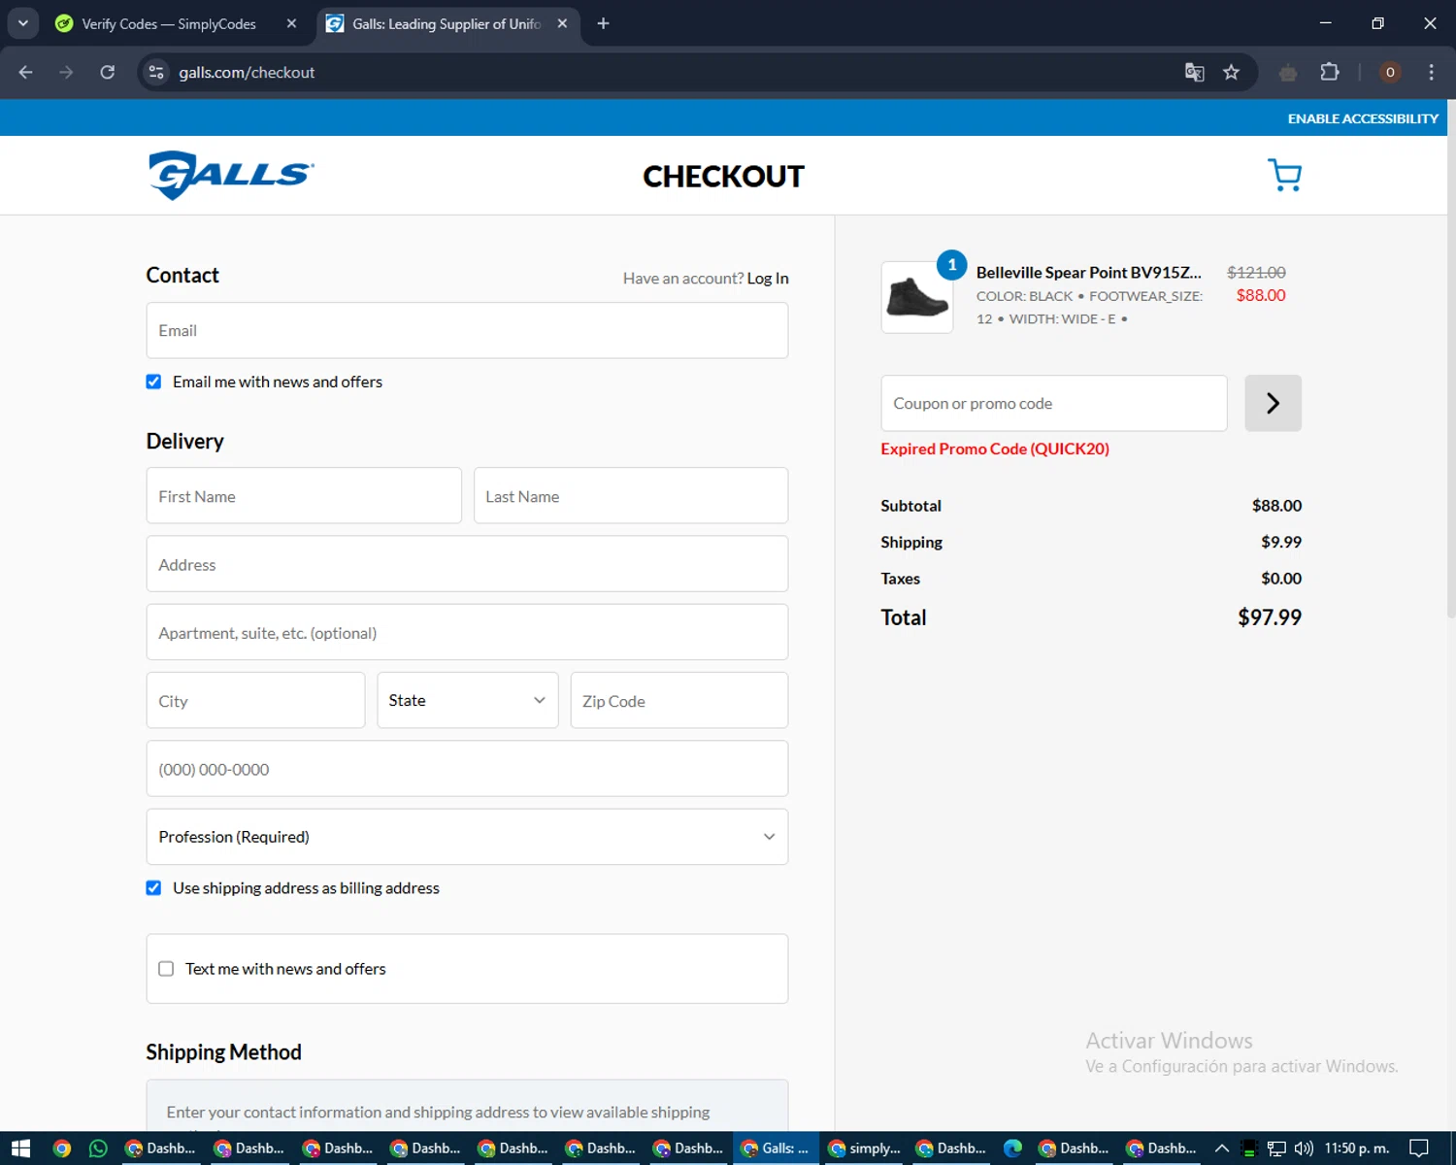Open the Windows notification center
The width and height of the screenshot is (1456, 1165).
tap(1419, 1148)
